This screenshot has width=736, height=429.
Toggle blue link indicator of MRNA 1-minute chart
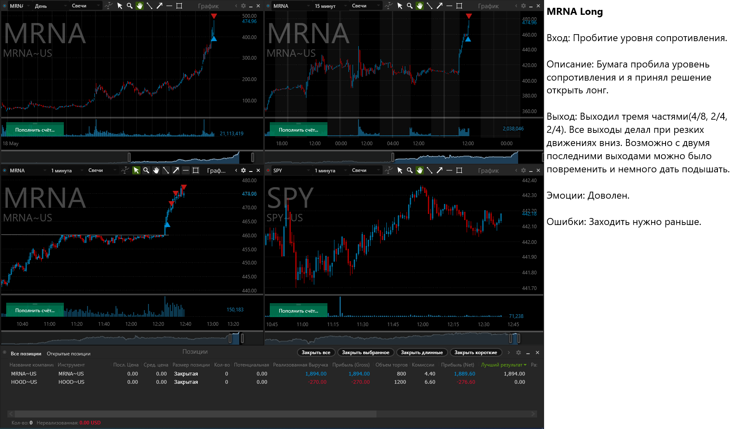5,170
